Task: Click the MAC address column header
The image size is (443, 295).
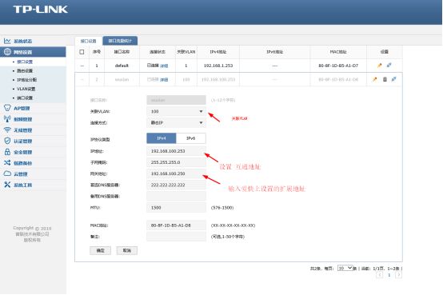Action: (x=338, y=52)
